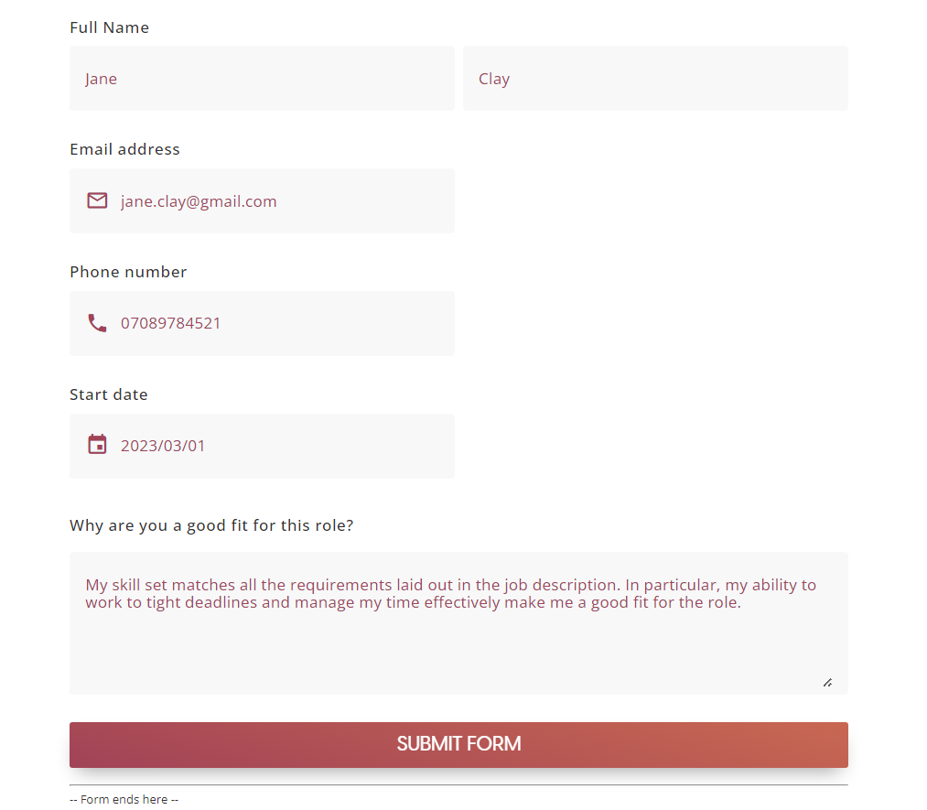
Task: Click the horizontal divider below Submit Form
Action: pyautogui.click(x=458, y=784)
